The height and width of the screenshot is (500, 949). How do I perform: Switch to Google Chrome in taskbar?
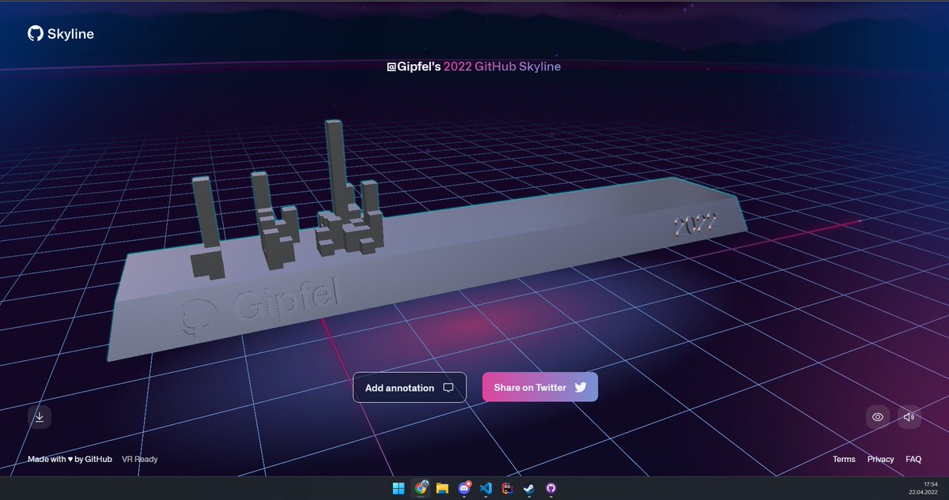[x=421, y=488]
